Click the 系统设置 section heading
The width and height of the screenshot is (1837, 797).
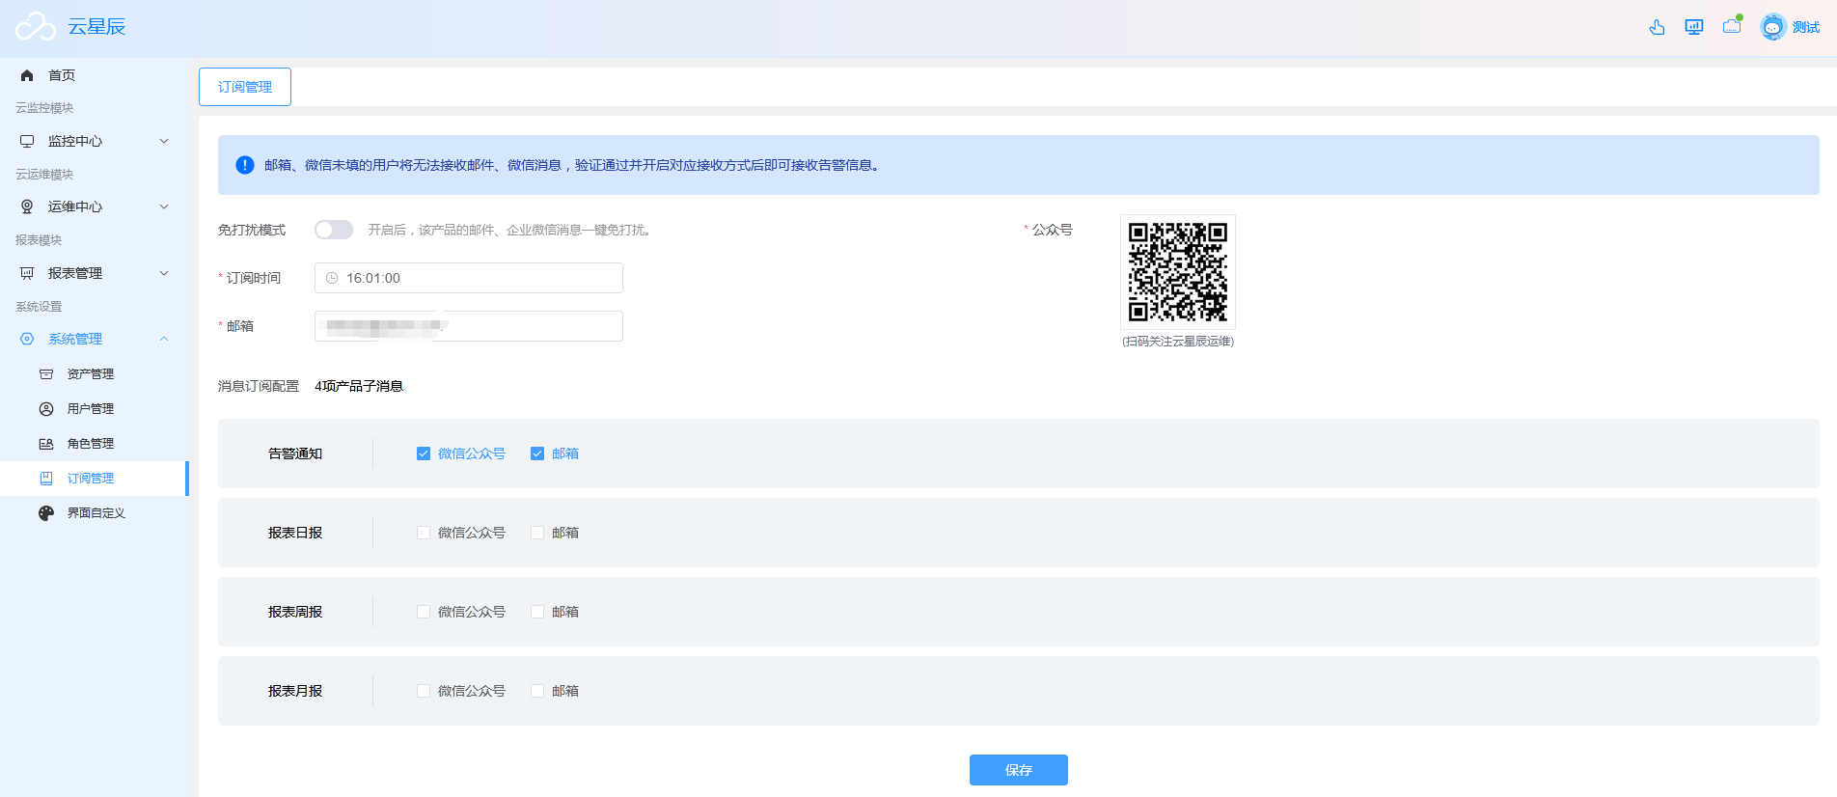[39, 307]
